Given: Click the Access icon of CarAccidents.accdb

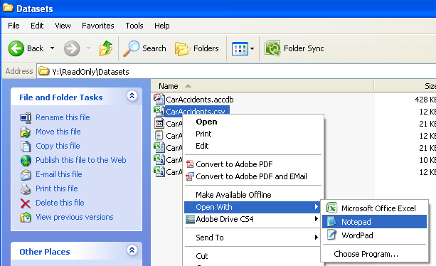Looking at the screenshot, I should (159, 99).
